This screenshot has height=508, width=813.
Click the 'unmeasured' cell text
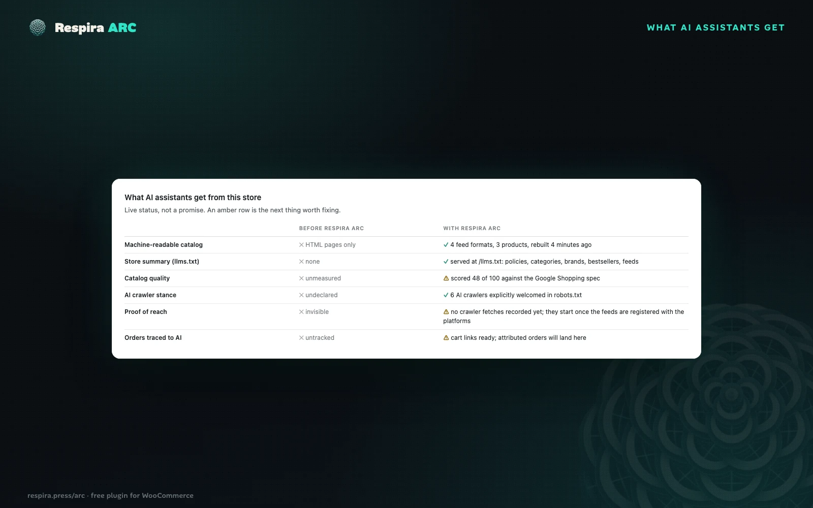[323, 278]
